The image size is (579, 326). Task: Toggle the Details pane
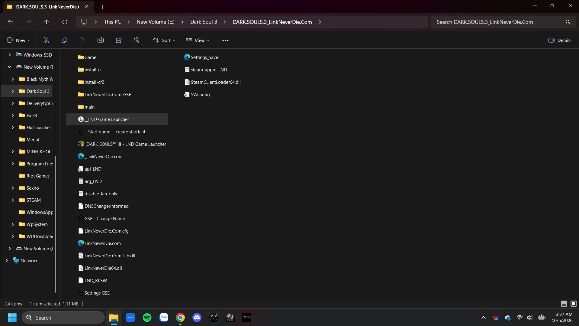[560, 40]
